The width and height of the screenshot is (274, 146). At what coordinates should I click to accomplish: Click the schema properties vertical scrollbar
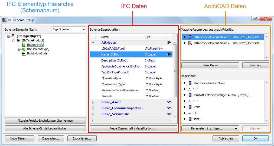[x=175, y=71]
